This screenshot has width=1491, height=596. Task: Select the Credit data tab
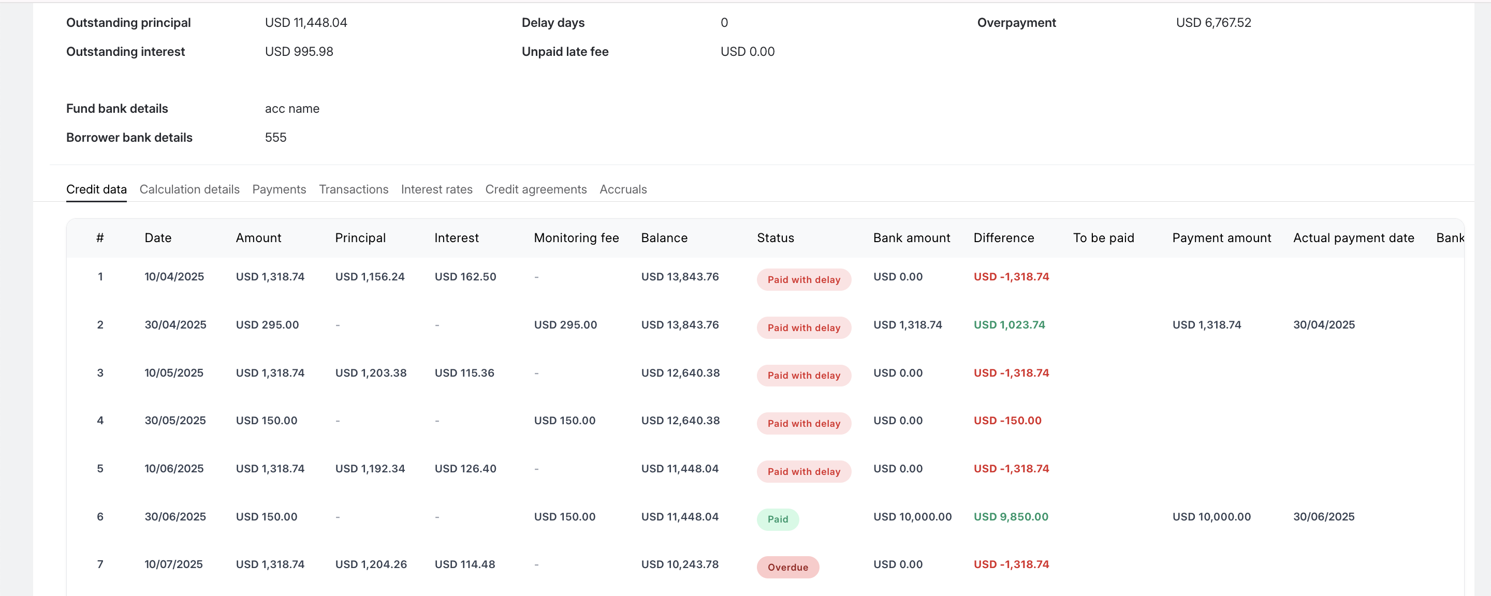pyautogui.click(x=96, y=189)
